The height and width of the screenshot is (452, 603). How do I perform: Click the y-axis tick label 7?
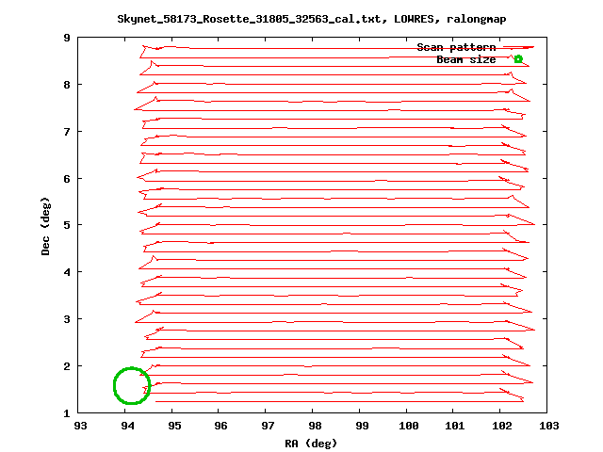[67, 132]
